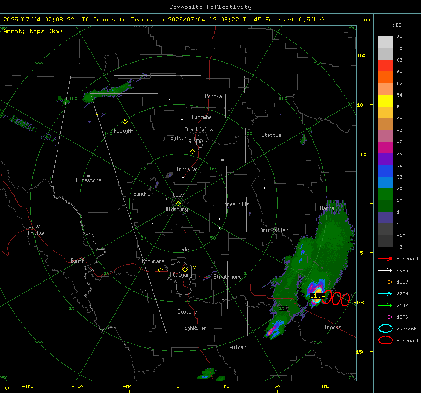Select the 39 dBZ purple swatch

[385, 159]
